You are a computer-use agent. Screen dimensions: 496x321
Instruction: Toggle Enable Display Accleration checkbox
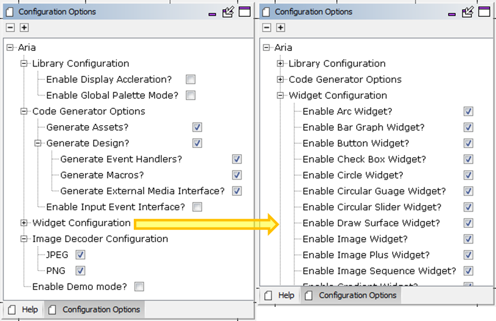(x=190, y=79)
